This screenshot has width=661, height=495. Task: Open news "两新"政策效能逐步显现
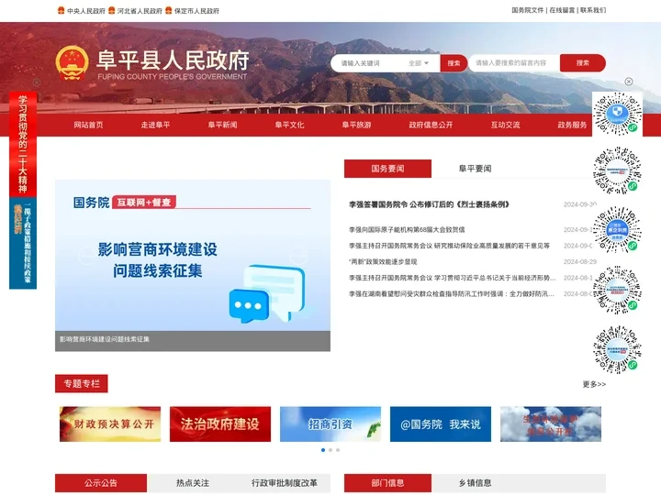pos(383,262)
